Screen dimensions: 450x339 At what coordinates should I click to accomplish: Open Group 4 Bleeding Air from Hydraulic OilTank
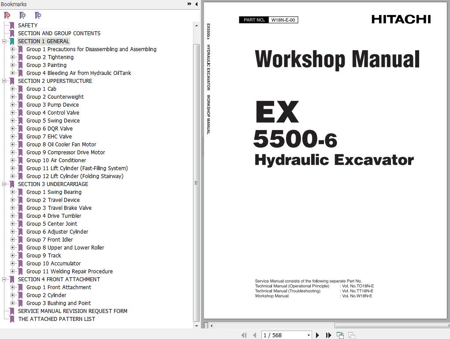pyautogui.click(x=78, y=73)
